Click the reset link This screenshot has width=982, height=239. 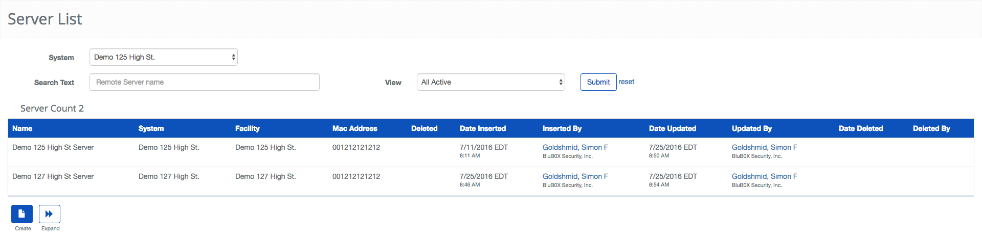(x=626, y=82)
